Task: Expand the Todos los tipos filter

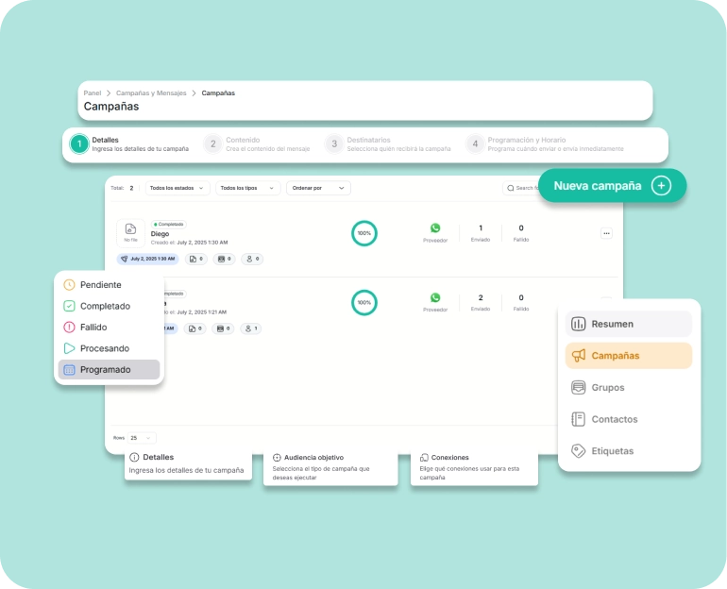Action: [x=247, y=188]
